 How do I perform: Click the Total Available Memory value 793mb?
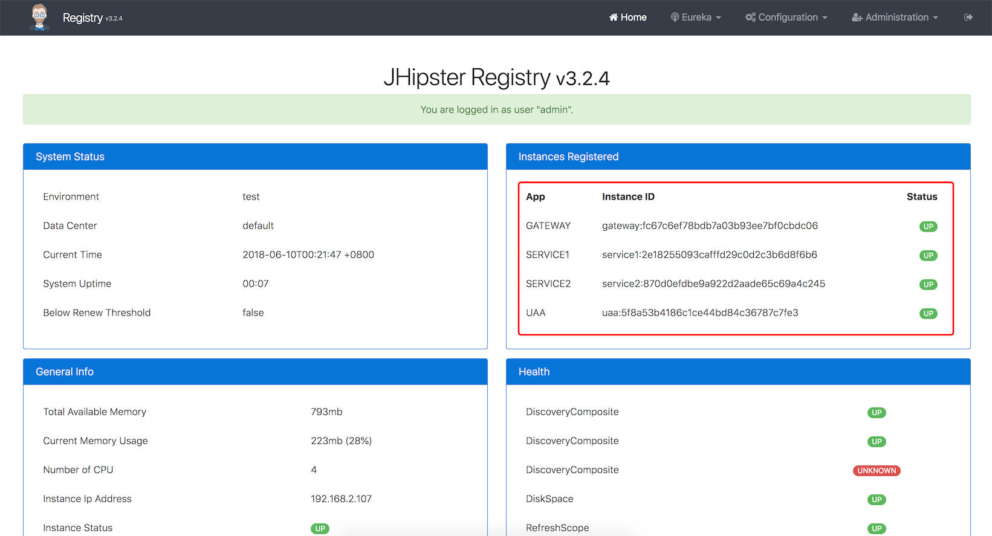[x=326, y=412]
